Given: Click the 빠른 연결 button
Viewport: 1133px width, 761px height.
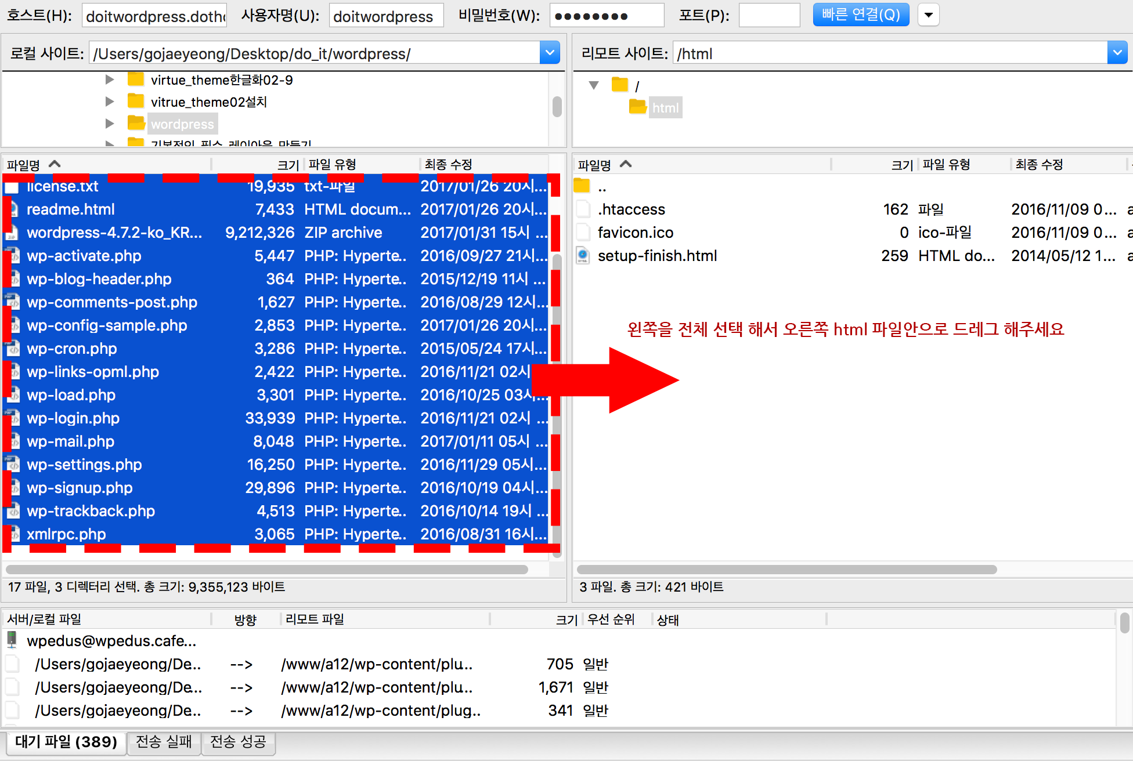Looking at the screenshot, I should click(861, 15).
